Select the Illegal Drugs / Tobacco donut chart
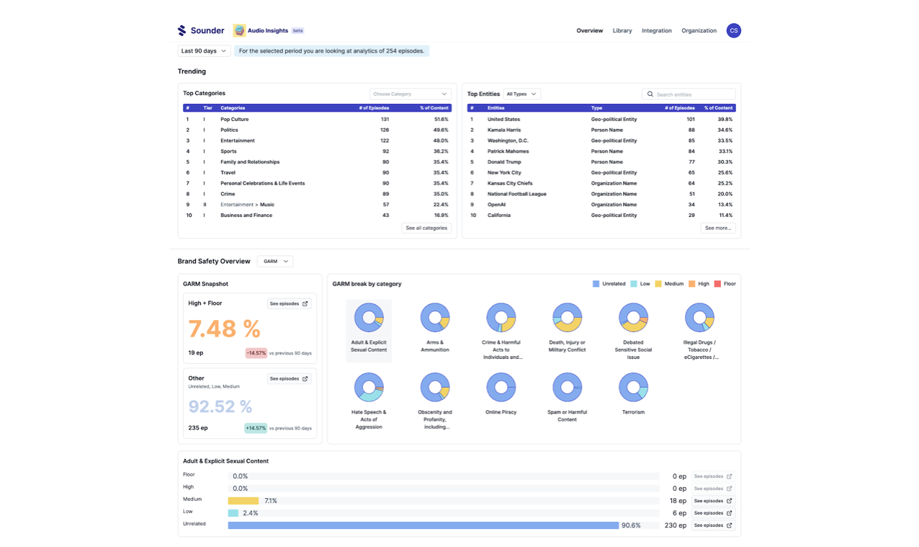The width and height of the screenshot is (919, 547). [699, 317]
